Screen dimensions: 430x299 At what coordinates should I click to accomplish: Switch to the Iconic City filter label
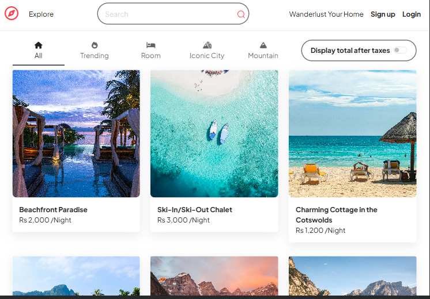(207, 56)
